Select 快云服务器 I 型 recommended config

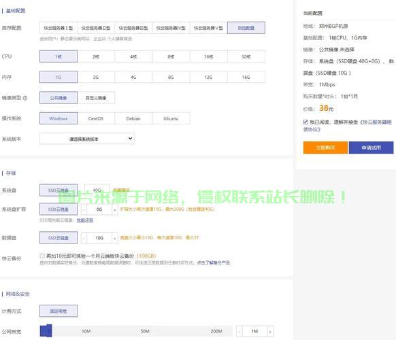(59, 28)
